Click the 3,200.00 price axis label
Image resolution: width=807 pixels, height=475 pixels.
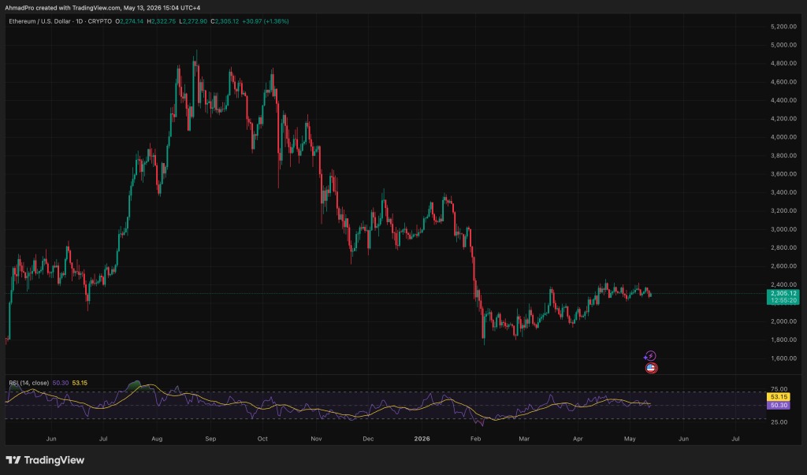(x=783, y=211)
